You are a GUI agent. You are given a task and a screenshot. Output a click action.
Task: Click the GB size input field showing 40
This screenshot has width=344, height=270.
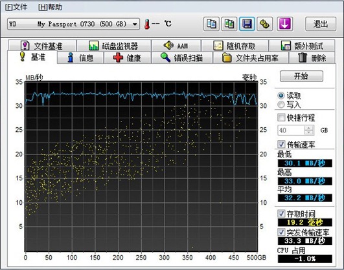pos(291,130)
